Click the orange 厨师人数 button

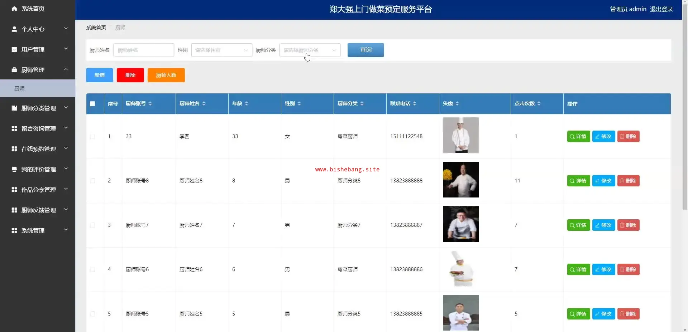pyautogui.click(x=166, y=75)
